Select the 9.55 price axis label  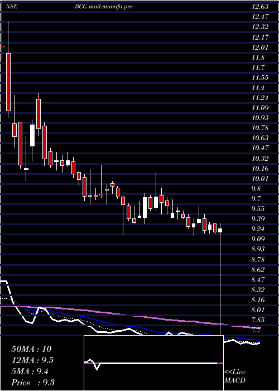point(258,209)
